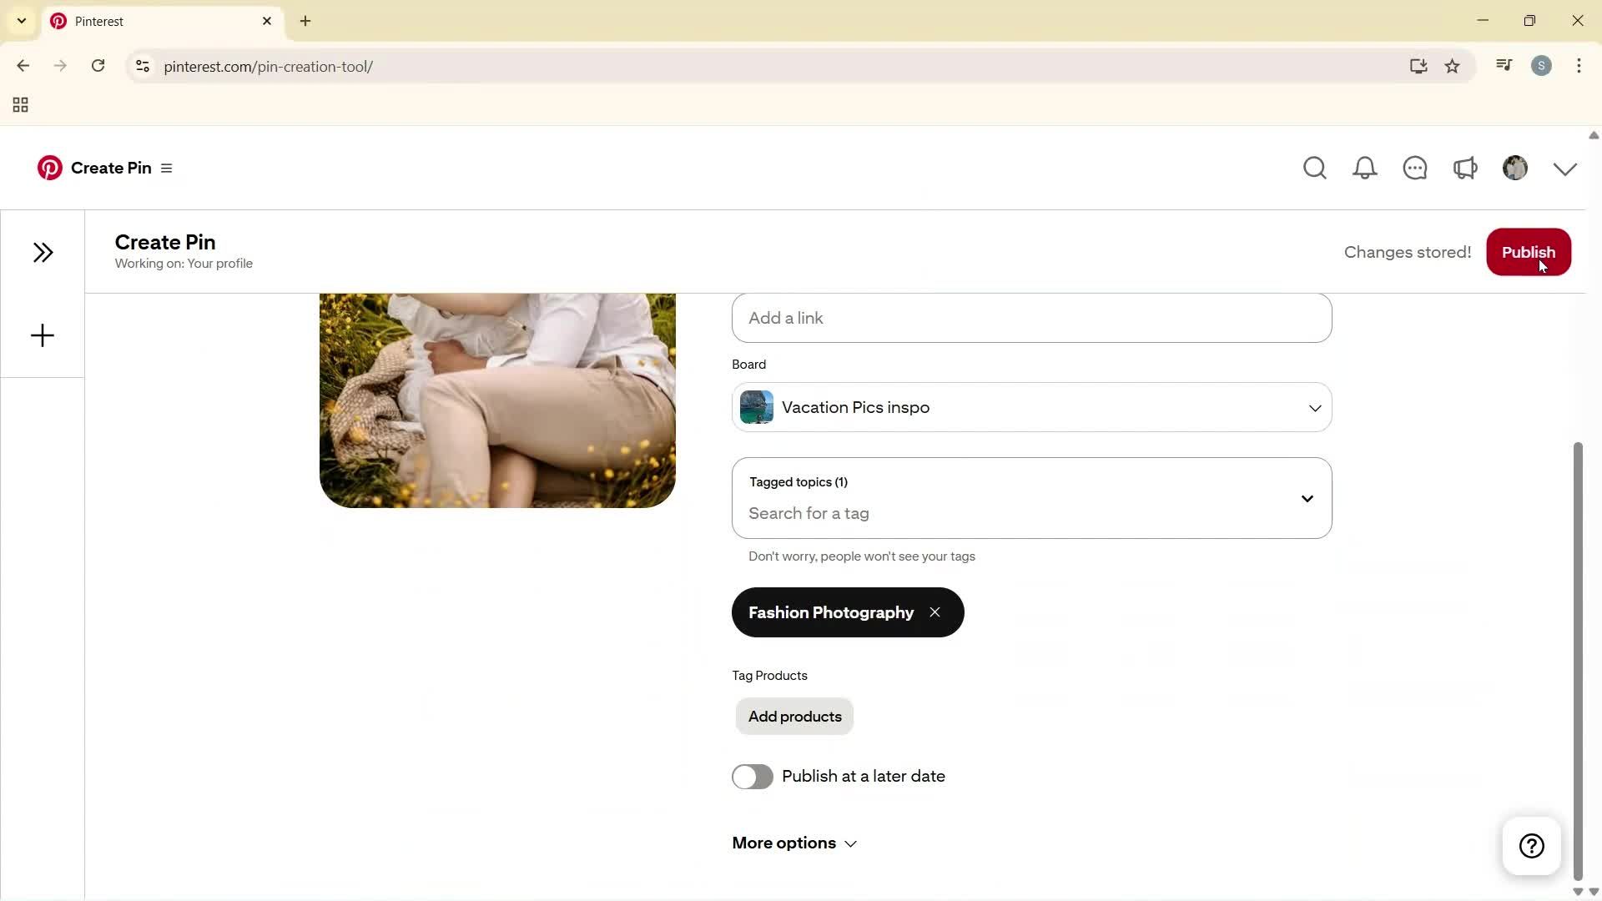Create a new pin with the plus icon

click(x=42, y=335)
